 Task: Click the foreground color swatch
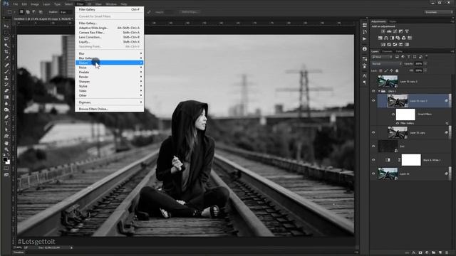(5, 160)
